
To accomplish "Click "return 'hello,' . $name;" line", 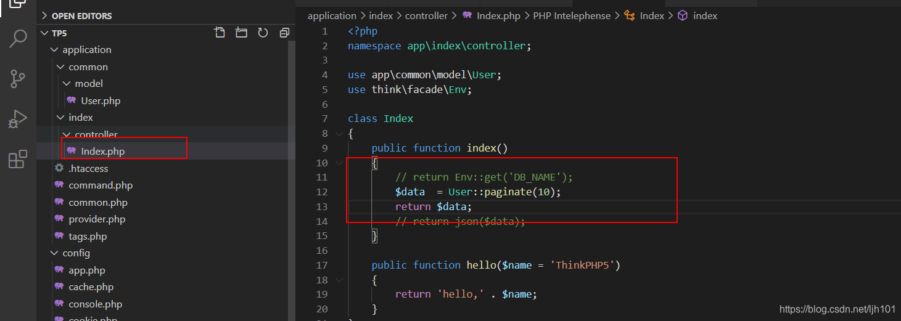I will pyautogui.click(x=466, y=295).
